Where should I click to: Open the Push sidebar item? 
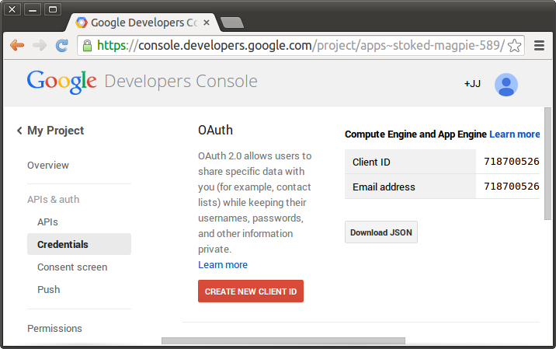[x=49, y=290]
